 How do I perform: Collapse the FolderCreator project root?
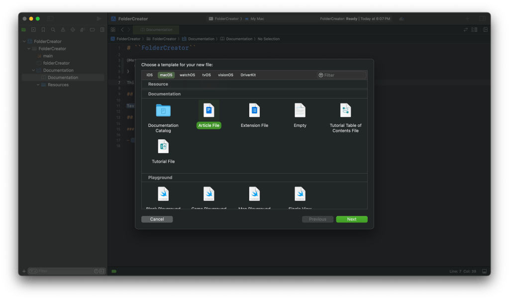pyautogui.click(x=24, y=41)
